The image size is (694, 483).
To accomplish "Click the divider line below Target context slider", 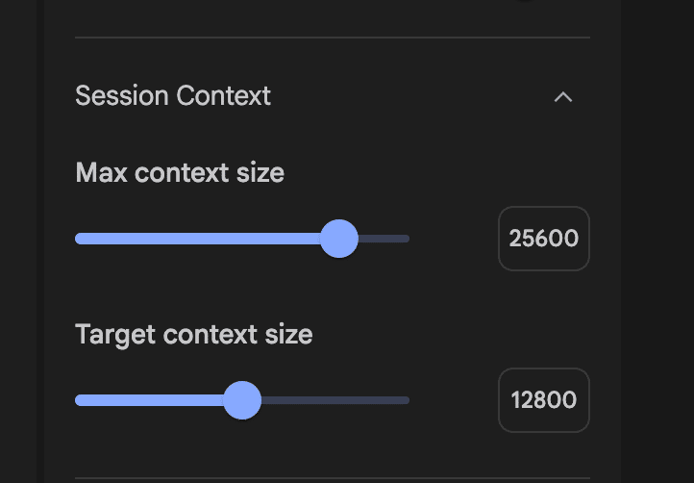I will 332,478.
